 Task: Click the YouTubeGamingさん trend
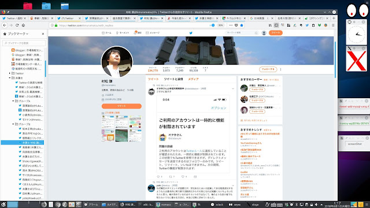[x=251, y=143]
